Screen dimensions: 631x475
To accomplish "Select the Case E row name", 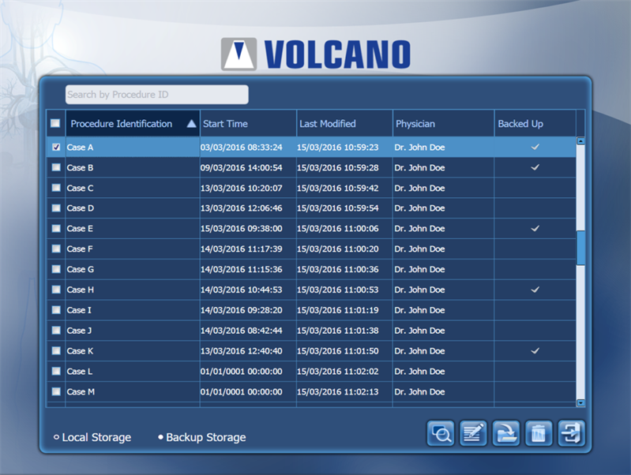I will pyautogui.click(x=80, y=229).
